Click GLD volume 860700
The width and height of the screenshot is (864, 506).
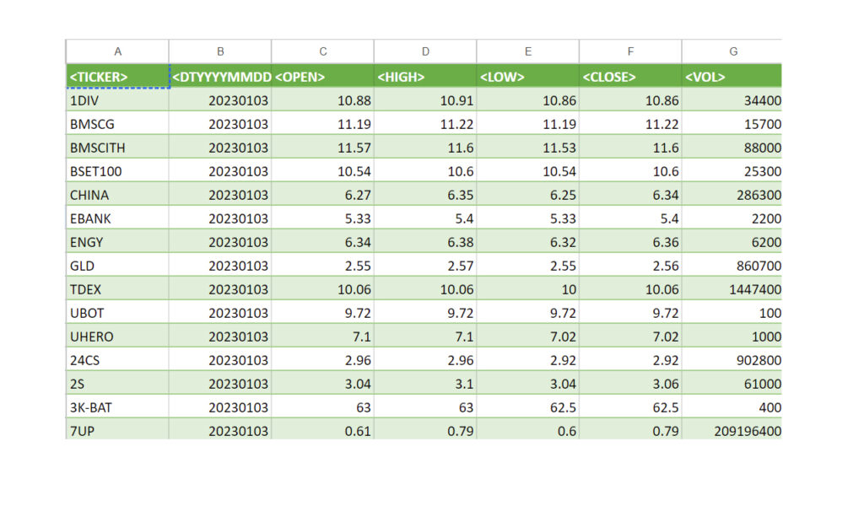(x=732, y=266)
